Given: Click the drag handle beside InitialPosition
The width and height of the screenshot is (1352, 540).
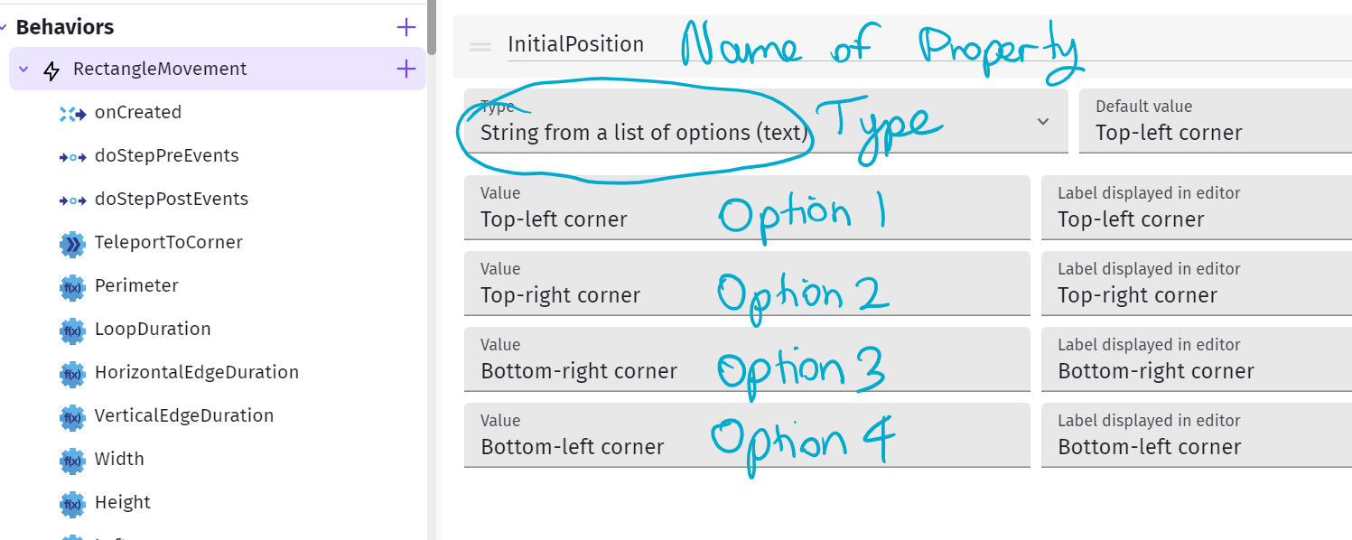Looking at the screenshot, I should (x=480, y=46).
